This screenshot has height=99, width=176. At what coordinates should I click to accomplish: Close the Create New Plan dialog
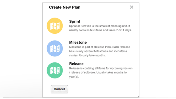[x=131, y=7]
